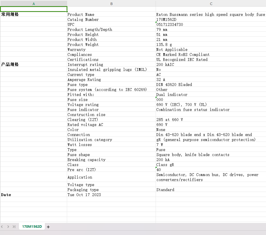The width and height of the screenshot is (266, 235).
Task: Select column A header
Action: tap(34, 4)
